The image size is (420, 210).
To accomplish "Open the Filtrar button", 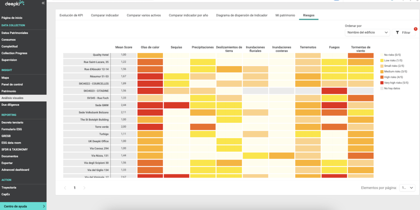I will click(x=404, y=32).
